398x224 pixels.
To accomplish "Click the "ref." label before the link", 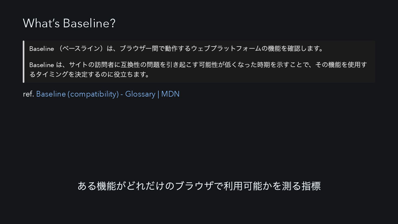I will [x=28, y=94].
